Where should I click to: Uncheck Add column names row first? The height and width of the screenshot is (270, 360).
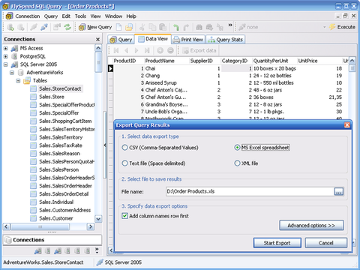[124, 216]
